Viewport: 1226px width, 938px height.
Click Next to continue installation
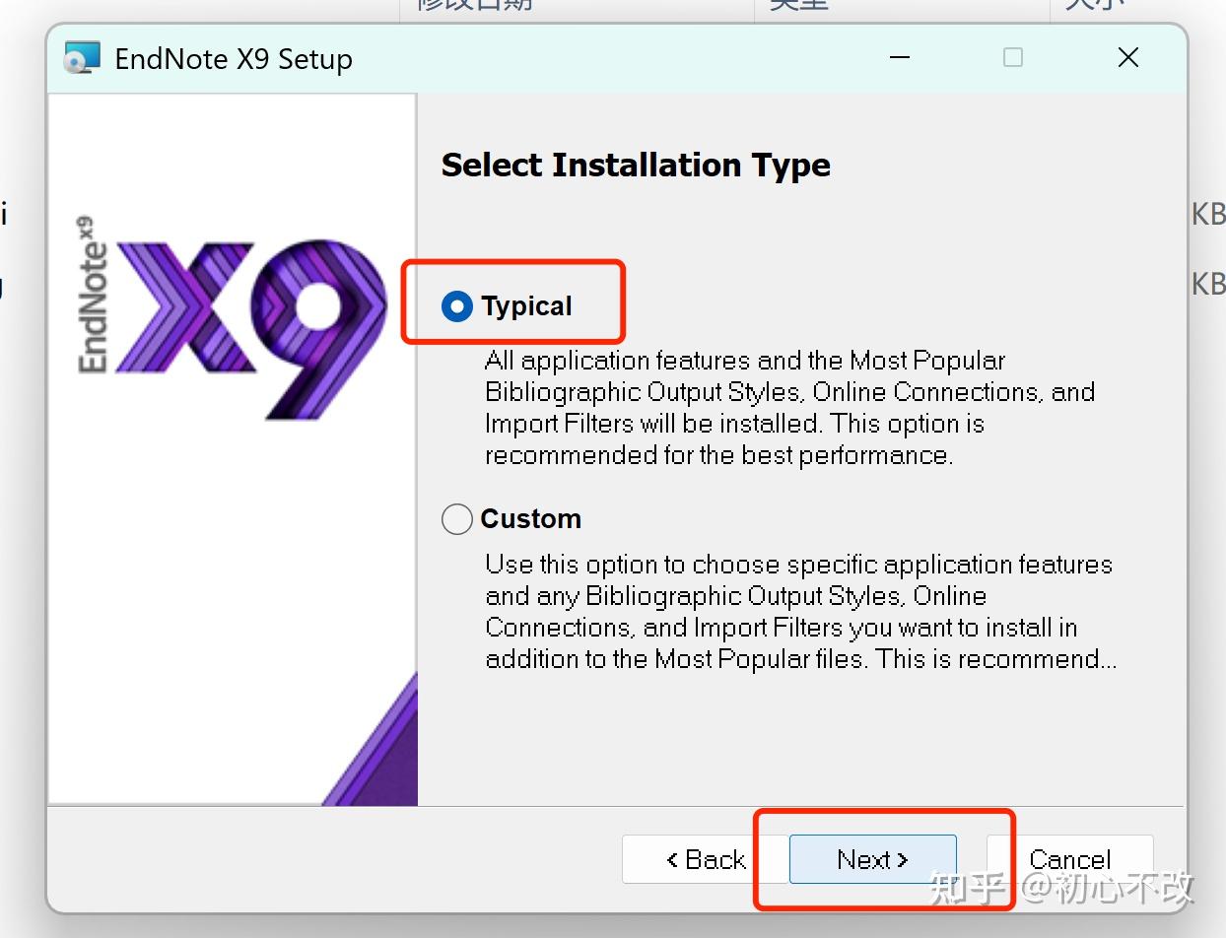[871, 859]
